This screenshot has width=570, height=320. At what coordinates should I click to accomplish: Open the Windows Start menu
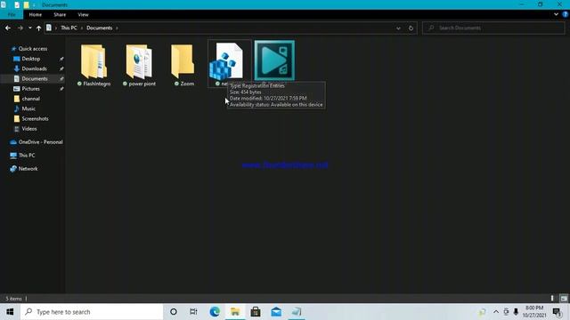pos(10,312)
